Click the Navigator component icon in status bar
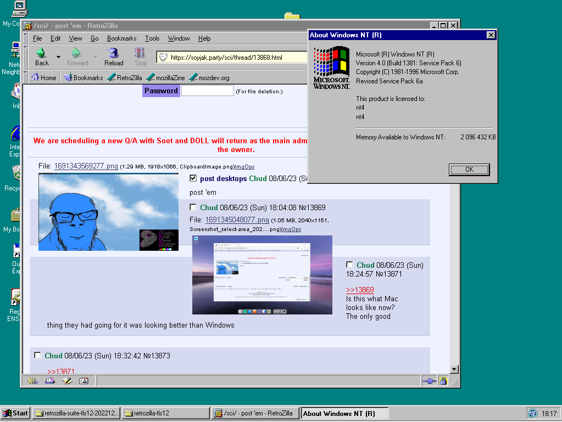Image resolution: width=562 pixels, height=422 pixels. (x=32, y=381)
